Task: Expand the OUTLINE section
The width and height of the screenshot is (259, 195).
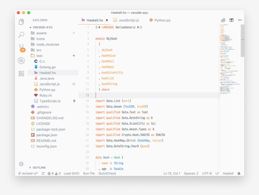Action: [x=38, y=167]
